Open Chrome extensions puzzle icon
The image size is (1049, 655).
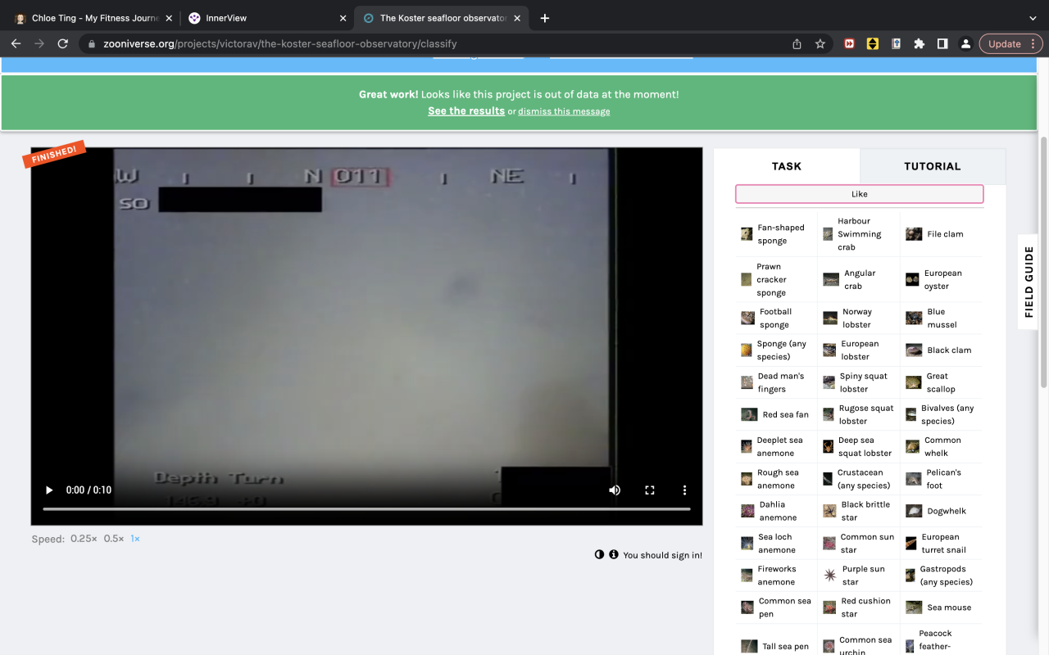click(919, 44)
